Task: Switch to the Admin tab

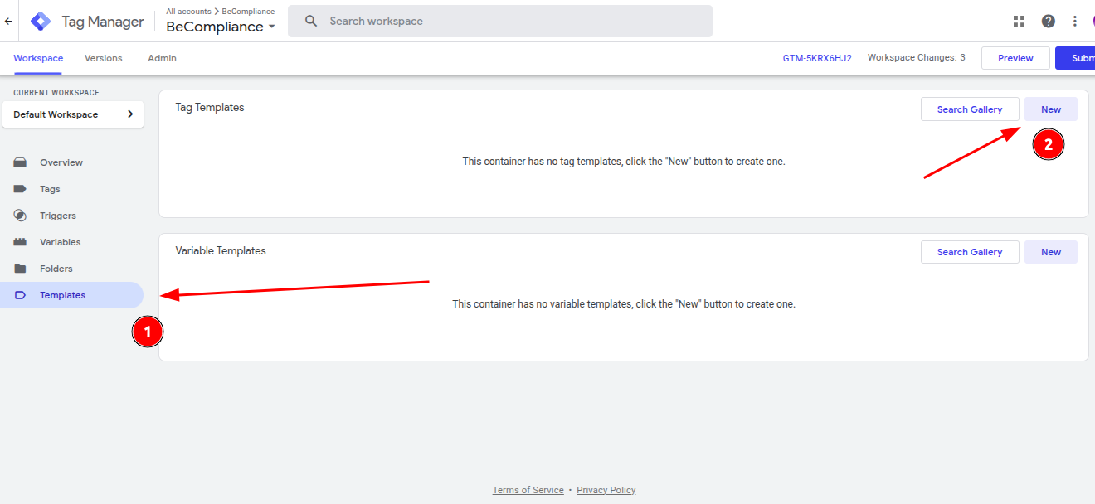Action: [x=162, y=58]
